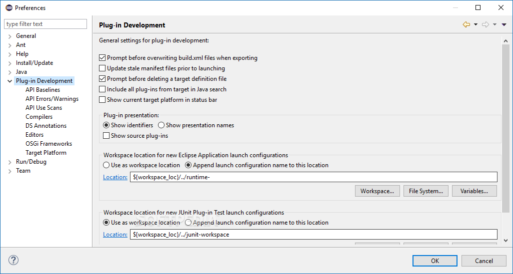This screenshot has height=274, width=513.
Task: Open Target Platform preference page
Action: [x=46, y=153]
